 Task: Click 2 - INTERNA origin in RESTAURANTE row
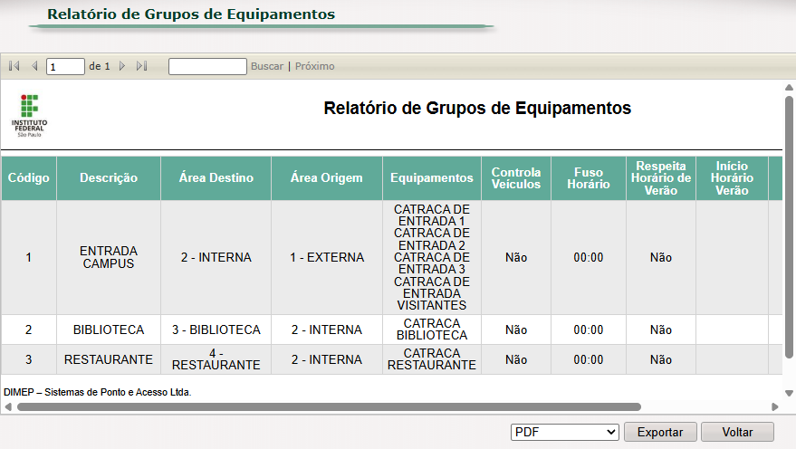(x=327, y=359)
